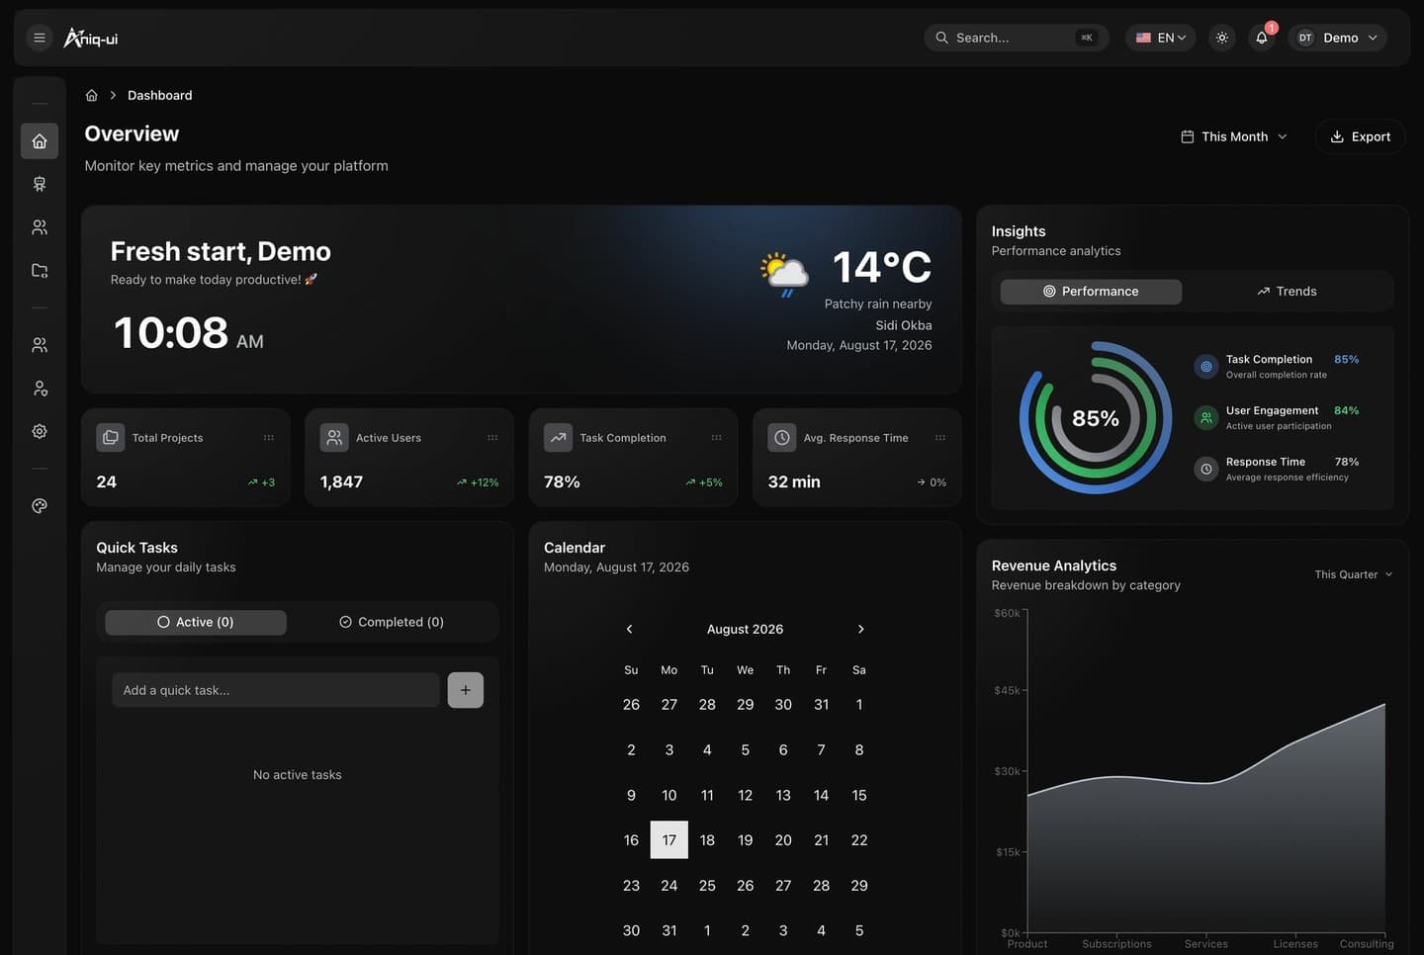Open the gear settings icon in the sidebar
Viewport: 1424px width, 955px height.
click(x=40, y=431)
